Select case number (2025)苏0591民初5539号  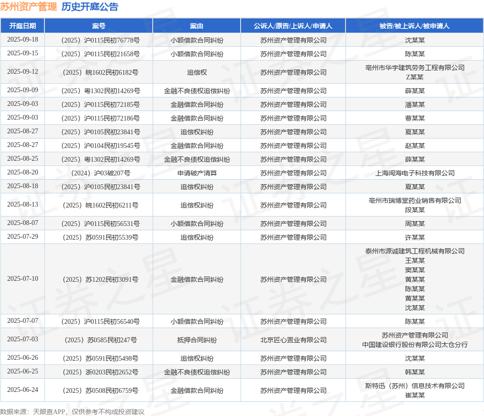100,237
